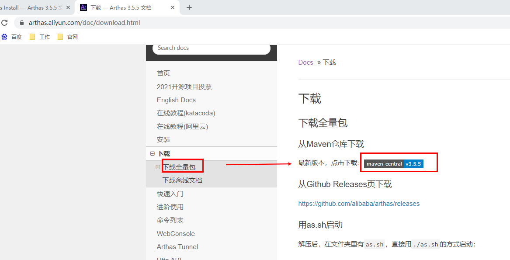The image size is (510, 260).
Task: Open 在线教程(katacoda) link
Action: [186, 113]
